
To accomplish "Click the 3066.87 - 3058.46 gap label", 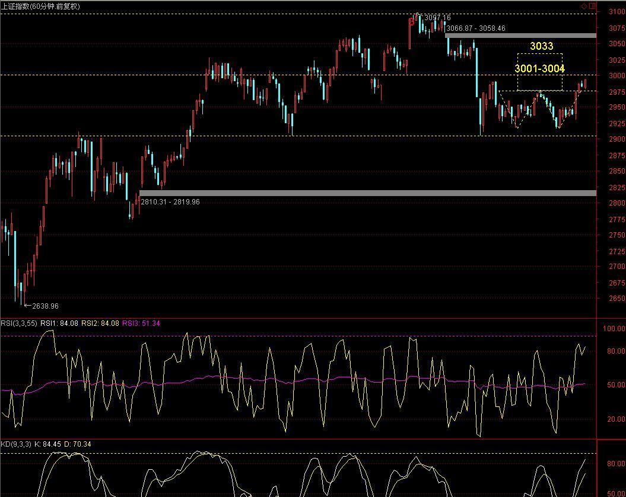I will pyautogui.click(x=475, y=28).
